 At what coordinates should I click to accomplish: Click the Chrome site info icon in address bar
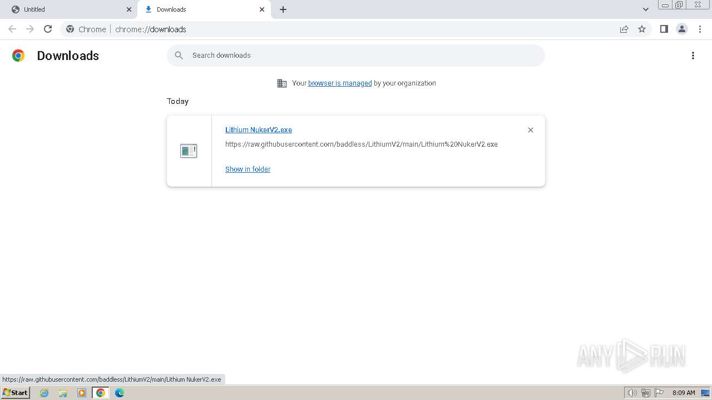(x=70, y=29)
